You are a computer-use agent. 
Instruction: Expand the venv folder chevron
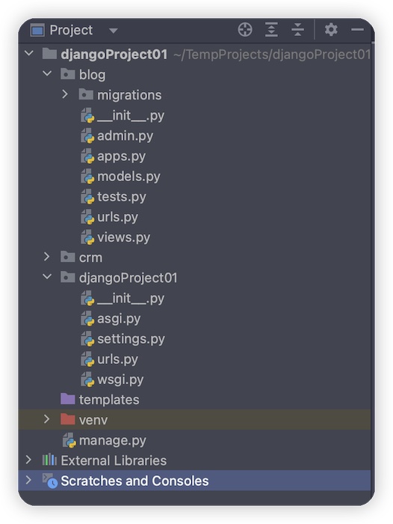pyautogui.click(x=47, y=419)
